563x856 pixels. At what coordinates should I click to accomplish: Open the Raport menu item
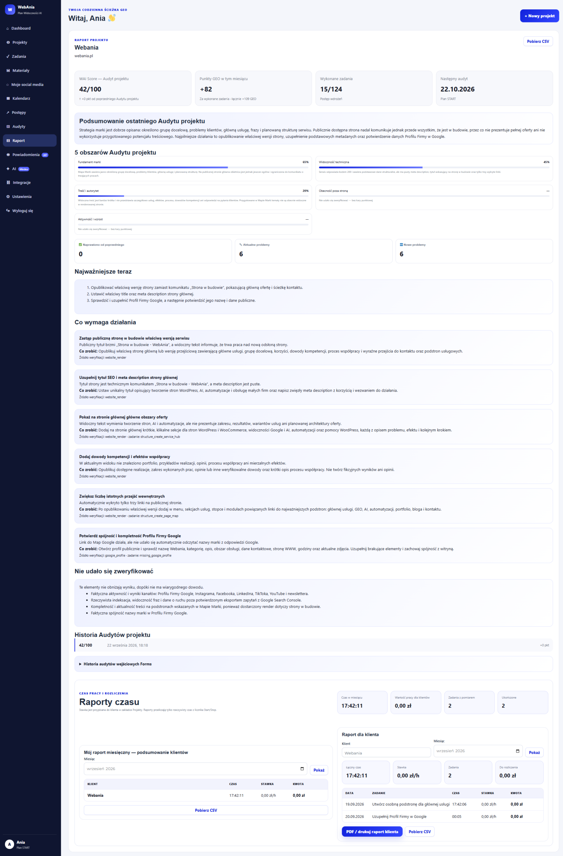pyautogui.click(x=29, y=141)
